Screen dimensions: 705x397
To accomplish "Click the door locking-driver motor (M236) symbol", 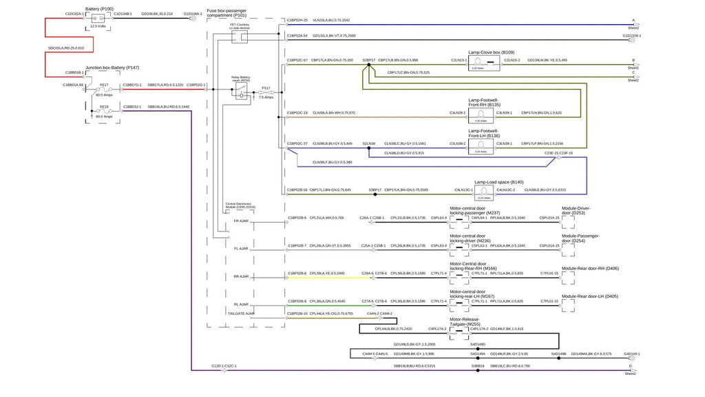I will (459, 250).
